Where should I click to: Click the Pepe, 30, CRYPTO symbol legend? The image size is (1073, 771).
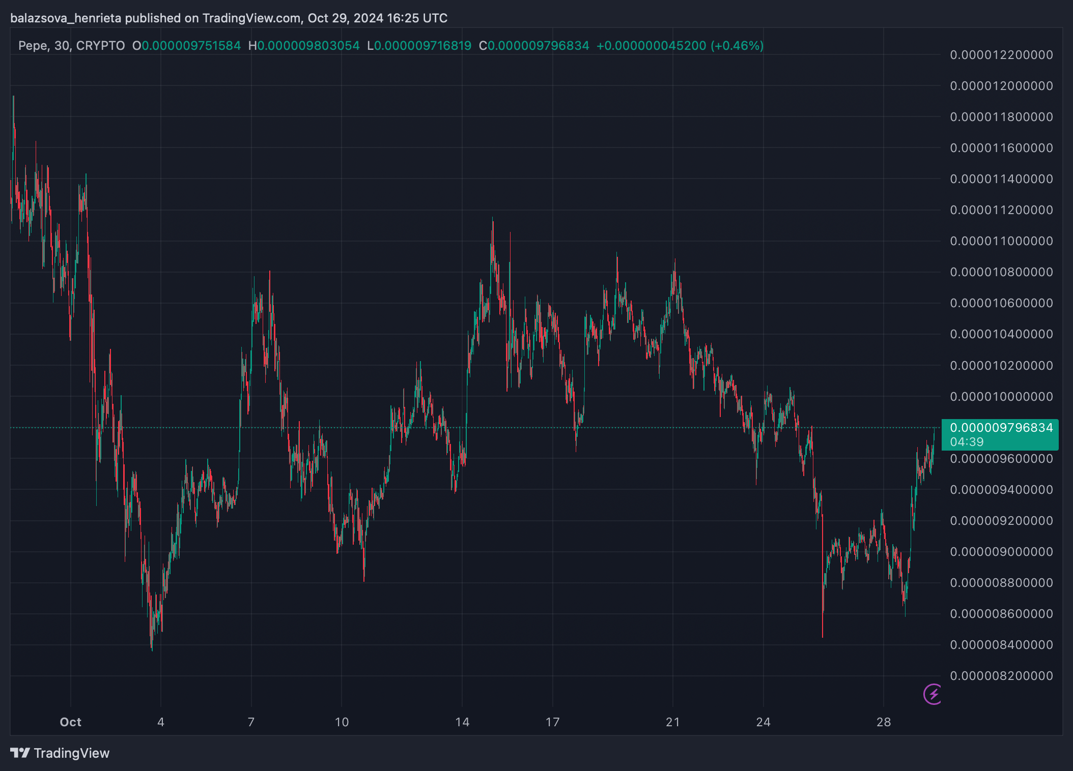[x=71, y=46]
